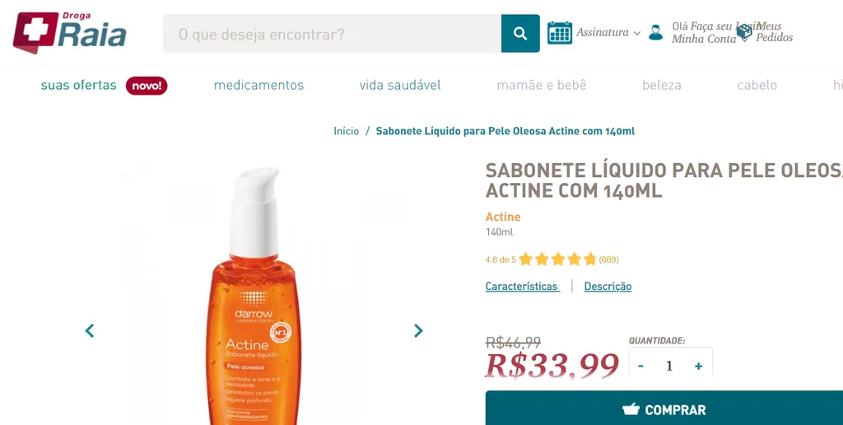Screen dimensions: 843x425
Task: Open Meus Pedidos box icon
Action: (744, 32)
